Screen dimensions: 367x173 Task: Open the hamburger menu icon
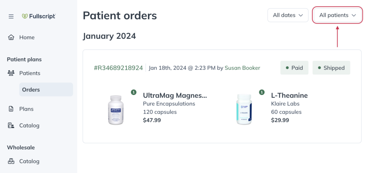tap(11, 16)
